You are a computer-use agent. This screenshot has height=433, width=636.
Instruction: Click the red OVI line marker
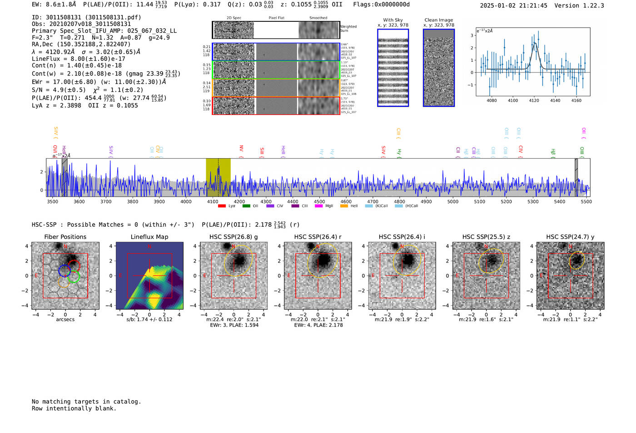tap(55, 151)
